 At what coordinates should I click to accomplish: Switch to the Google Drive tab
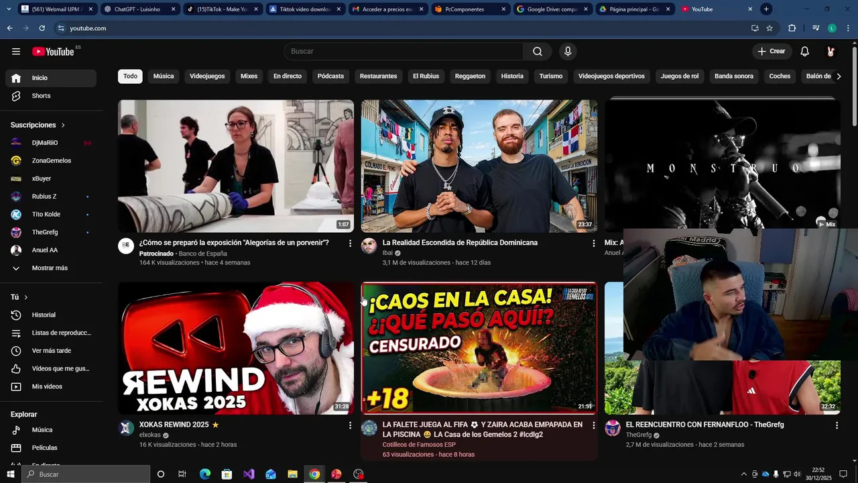(x=552, y=9)
